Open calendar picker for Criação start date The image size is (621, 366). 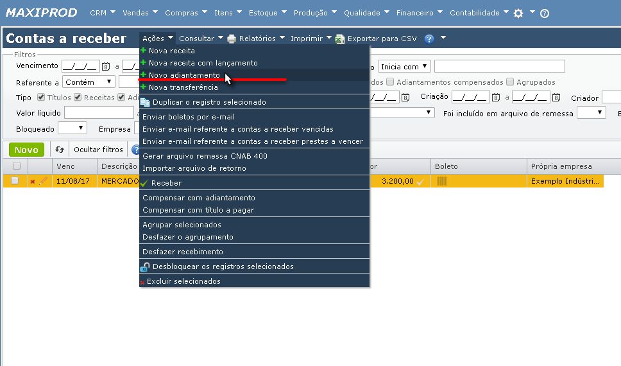[x=496, y=97]
